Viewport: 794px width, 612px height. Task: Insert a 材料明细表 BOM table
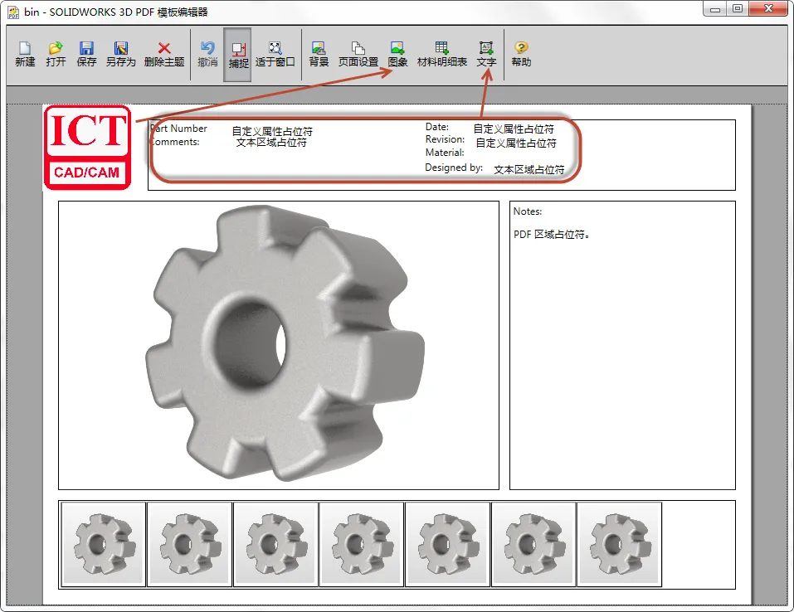tap(441, 54)
